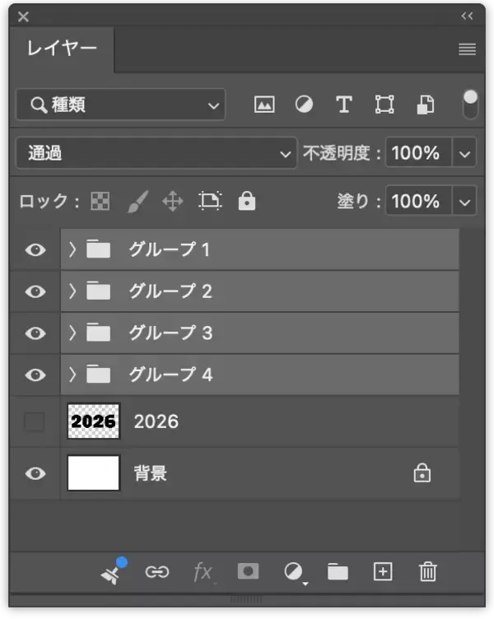Screen dimensions: 494x619
Task: Open the 種類 filter type dropdown
Action: point(121,105)
